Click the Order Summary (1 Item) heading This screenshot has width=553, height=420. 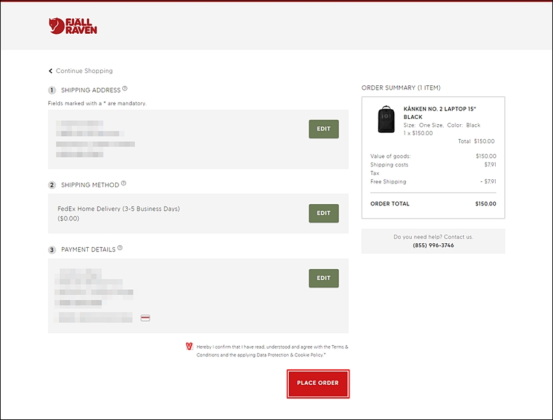(401, 88)
